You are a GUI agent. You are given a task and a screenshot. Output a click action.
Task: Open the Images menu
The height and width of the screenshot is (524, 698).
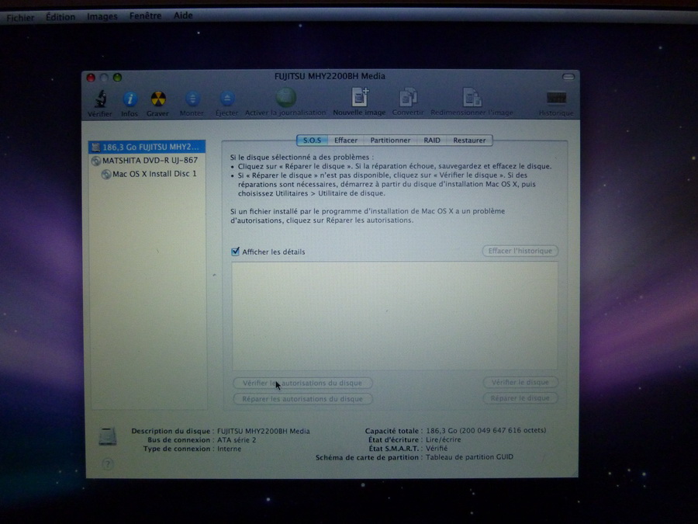click(x=102, y=16)
